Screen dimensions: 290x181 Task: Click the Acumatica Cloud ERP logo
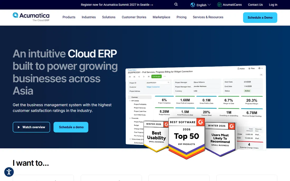[31, 17]
